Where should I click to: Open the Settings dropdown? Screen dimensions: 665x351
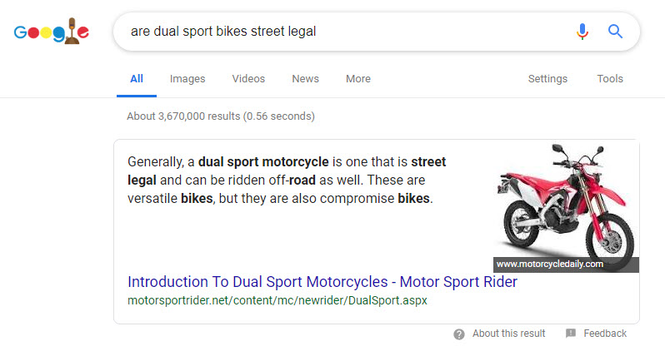pyautogui.click(x=547, y=79)
